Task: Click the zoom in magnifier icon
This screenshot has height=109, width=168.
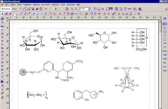Action: [72, 9]
